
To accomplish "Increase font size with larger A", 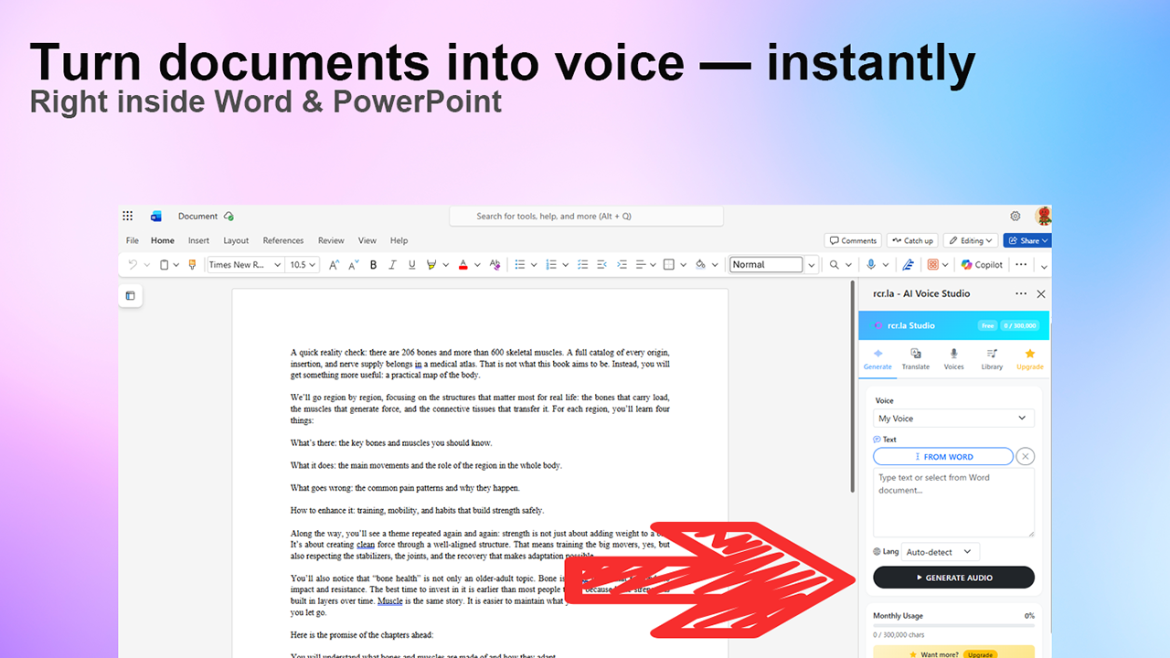I will (x=335, y=265).
